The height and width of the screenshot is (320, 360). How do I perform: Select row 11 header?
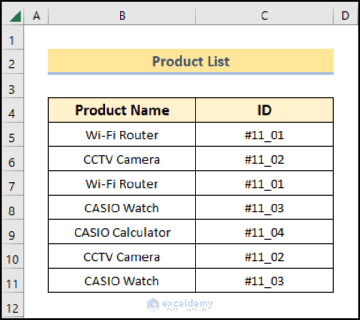[x=13, y=281]
